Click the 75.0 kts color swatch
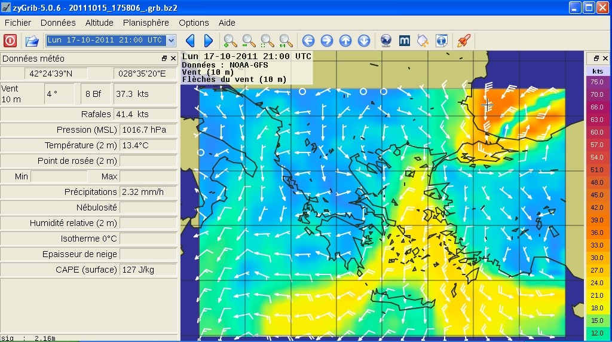Viewport: 612px width, 342px height. coord(597,82)
